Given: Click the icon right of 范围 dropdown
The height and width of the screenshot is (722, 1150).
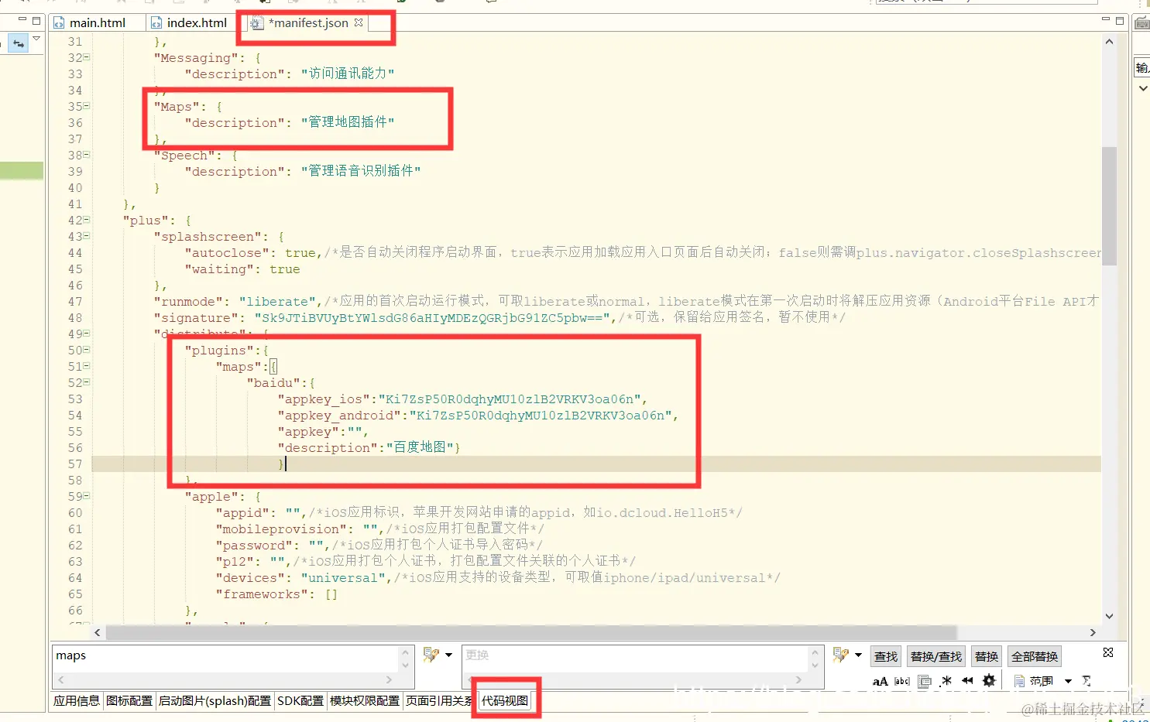Looking at the screenshot, I should pyautogui.click(x=1086, y=681).
